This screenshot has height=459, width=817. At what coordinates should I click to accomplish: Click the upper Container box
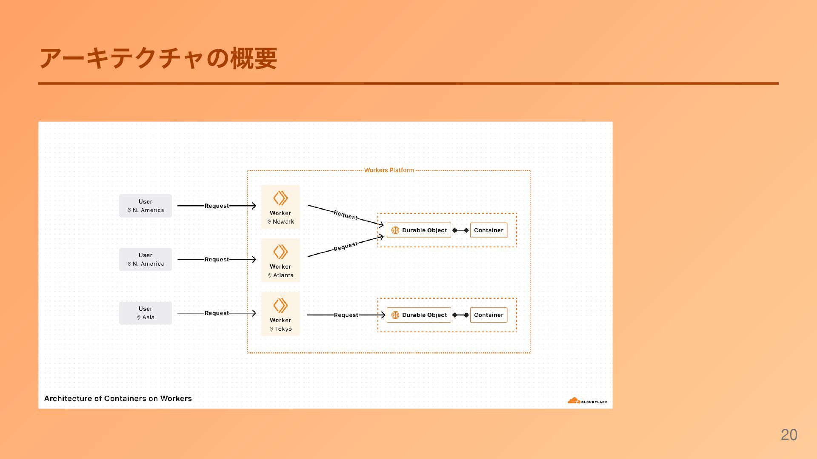coord(488,230)
